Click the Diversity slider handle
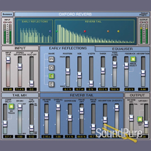151x151 pixels. (117, 108)
